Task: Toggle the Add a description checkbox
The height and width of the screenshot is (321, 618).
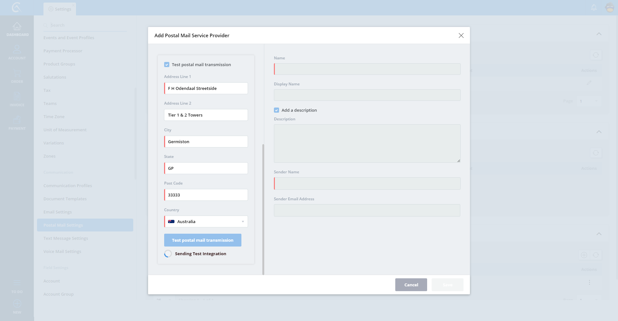Action: (276, 110)
